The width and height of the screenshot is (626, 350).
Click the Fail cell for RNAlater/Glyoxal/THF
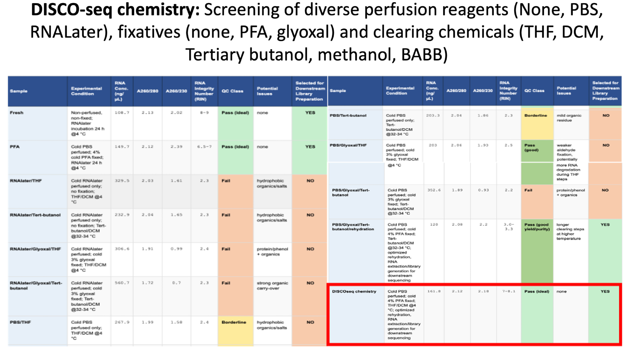[226, 249]
